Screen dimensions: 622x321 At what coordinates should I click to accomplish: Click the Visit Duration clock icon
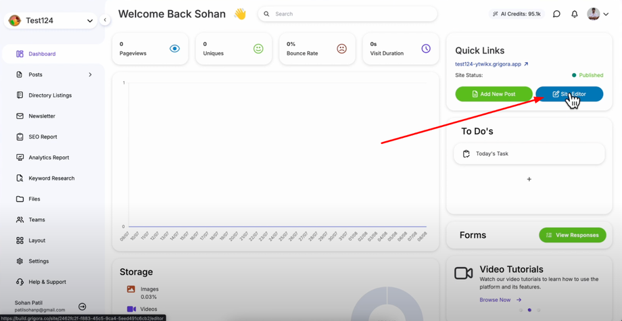click(x=426, y=49)
